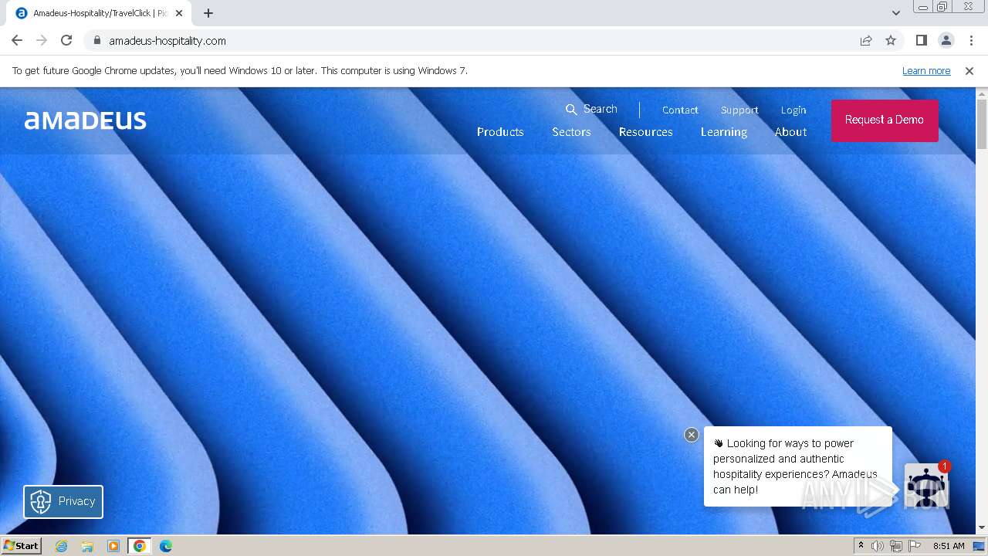The width and height of the screenshot is (988, 556).
Task: Open Microsoft Edge from taskbar
Action: (166, 546)
